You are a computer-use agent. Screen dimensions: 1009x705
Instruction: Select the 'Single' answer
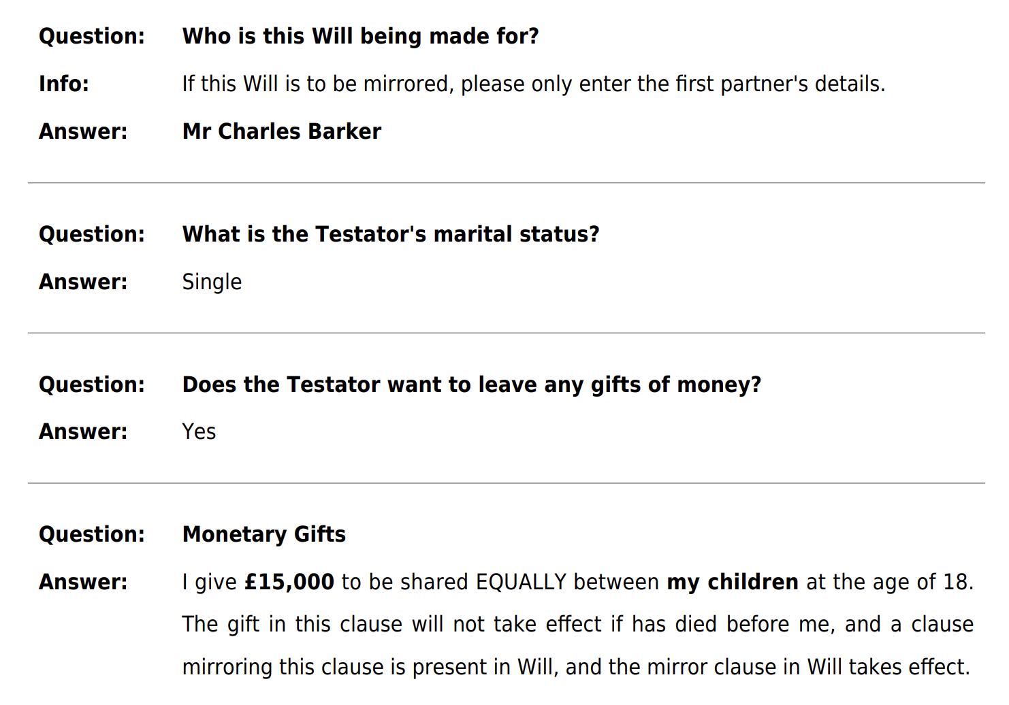click(x=212, y=282)
